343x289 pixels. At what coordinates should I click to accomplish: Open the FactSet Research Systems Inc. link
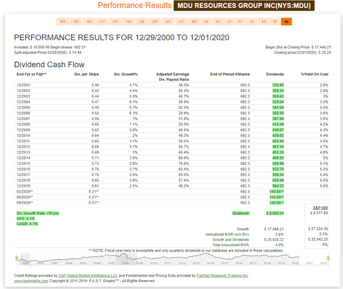(223, 276)
